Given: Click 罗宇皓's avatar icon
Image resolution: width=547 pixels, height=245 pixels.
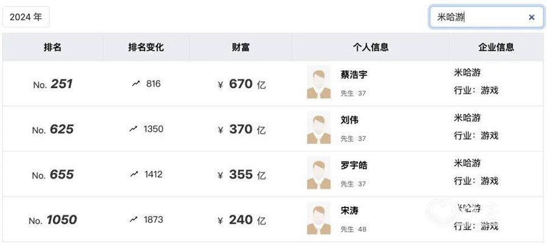Looking at the screenshot, I should click(x=318, y=173).
